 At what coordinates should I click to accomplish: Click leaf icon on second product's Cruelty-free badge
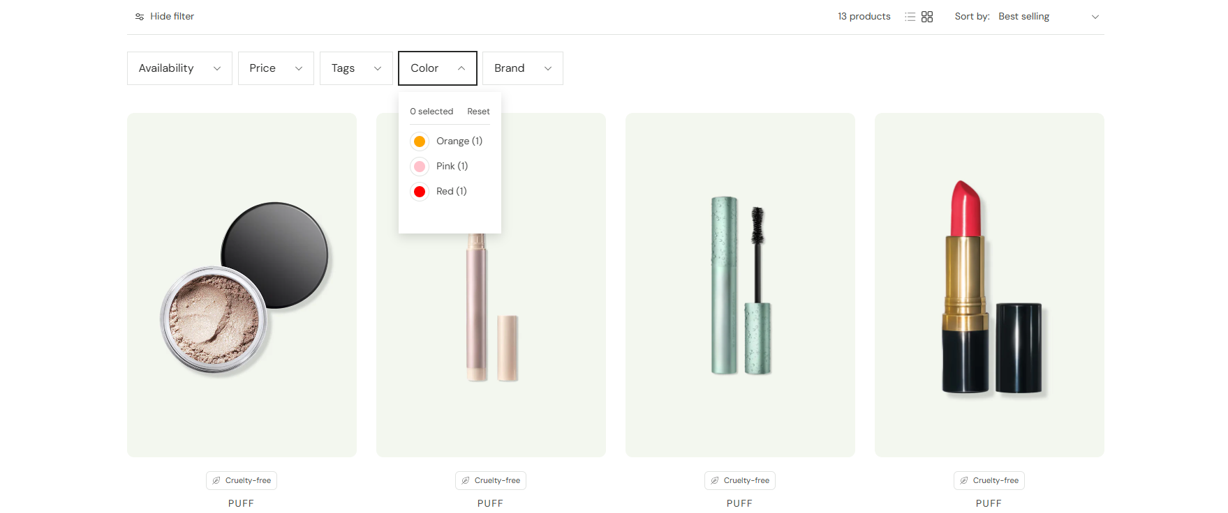pos(466,480)
